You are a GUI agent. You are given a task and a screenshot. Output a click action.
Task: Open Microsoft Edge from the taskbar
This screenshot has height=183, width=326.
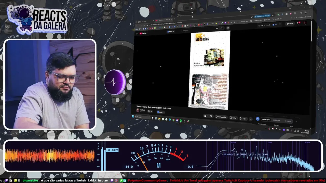(170, 119)
